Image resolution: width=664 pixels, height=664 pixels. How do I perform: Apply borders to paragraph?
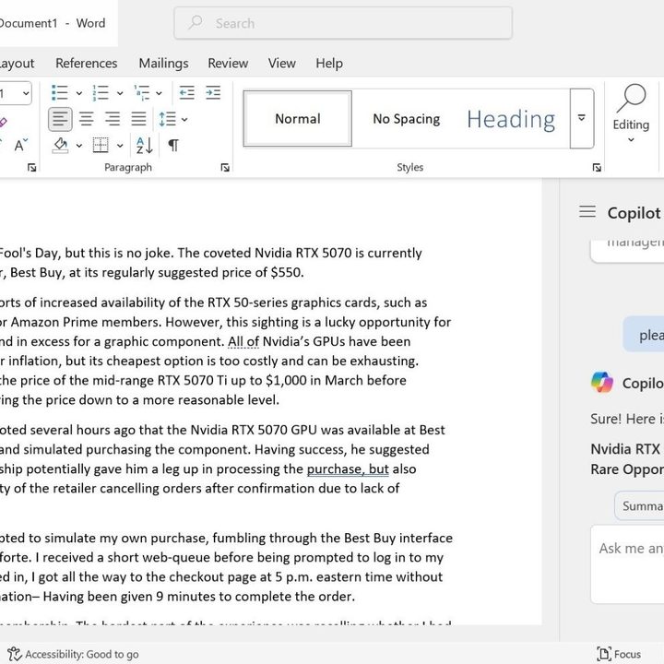101,146
